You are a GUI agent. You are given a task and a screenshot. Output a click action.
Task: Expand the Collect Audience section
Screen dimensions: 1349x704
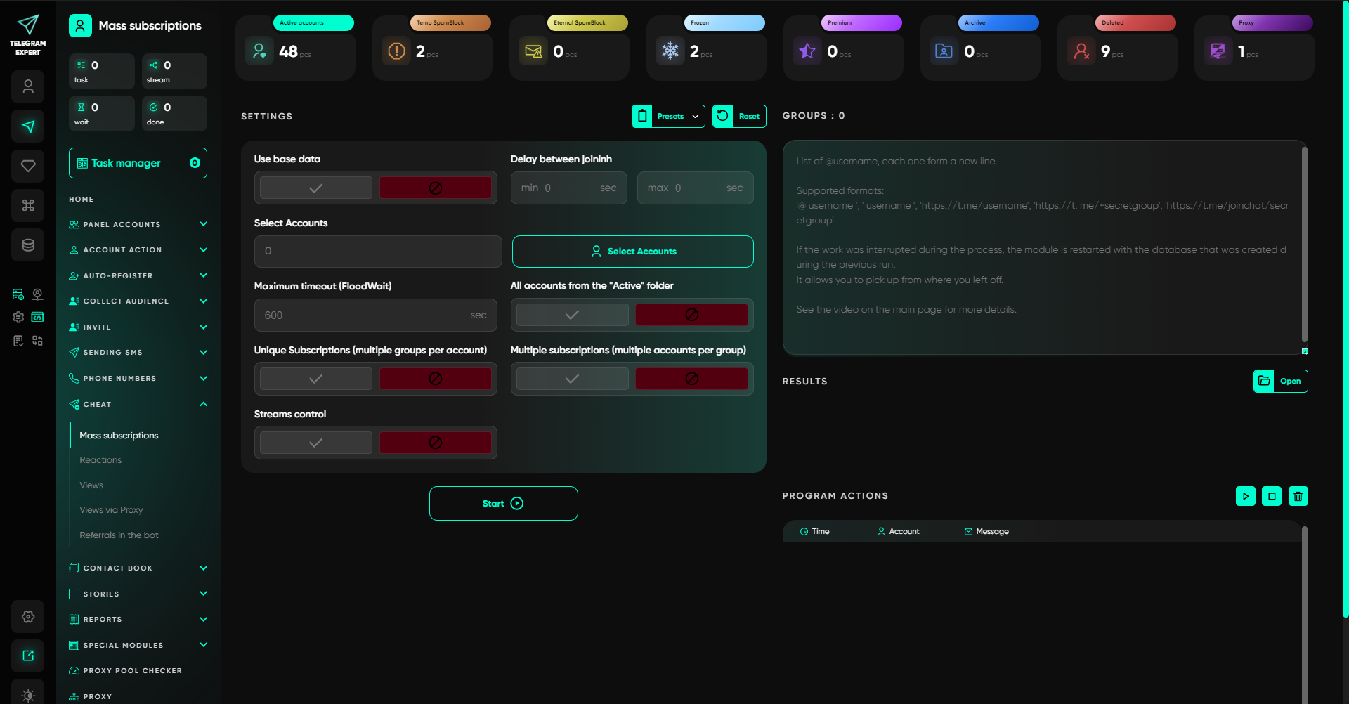pyautogui.click(x=138, y=301)
